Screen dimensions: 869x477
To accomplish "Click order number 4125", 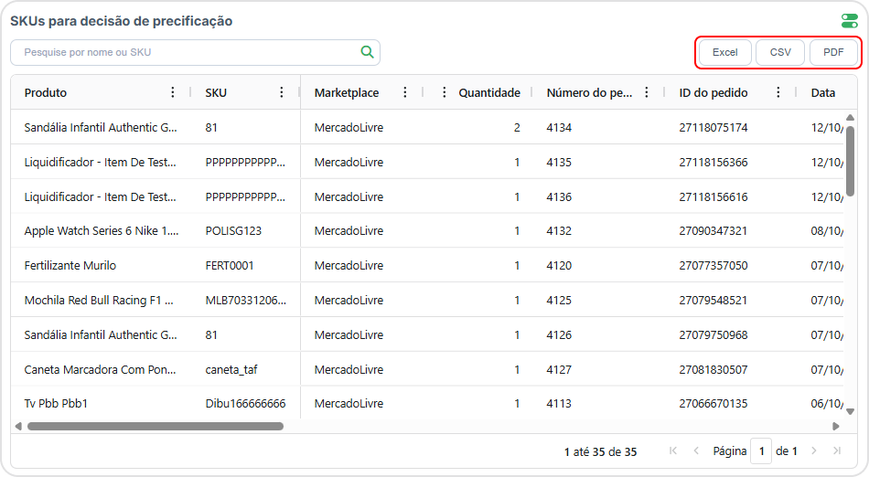I will 559,301.
